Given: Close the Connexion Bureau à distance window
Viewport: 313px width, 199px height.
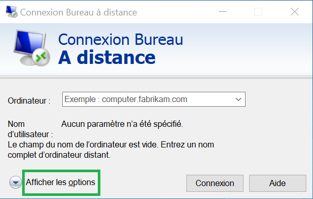Looking at the screenshot, I should (x=294, y=12).
